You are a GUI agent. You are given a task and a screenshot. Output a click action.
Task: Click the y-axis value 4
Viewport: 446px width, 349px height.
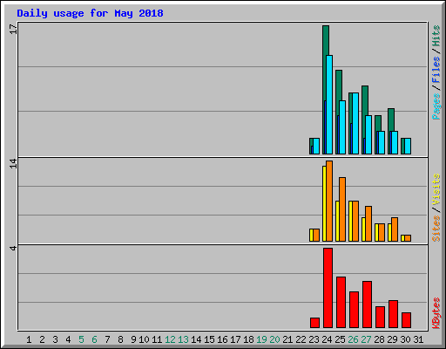13,248
